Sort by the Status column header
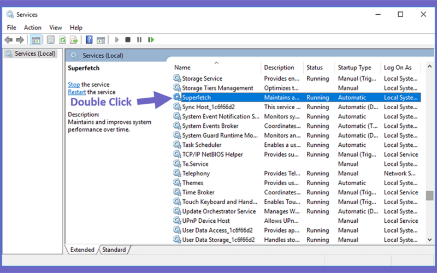Image resolution: width=437 pixels, height=273 pixels. pyautogui.click(x=319, y=67)
